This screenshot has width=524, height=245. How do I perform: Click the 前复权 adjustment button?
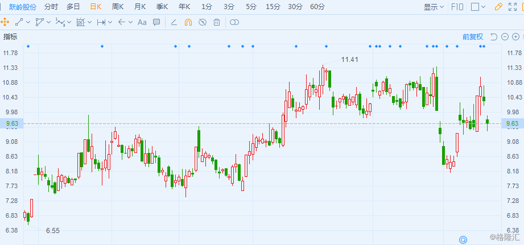tap(473, 37)
